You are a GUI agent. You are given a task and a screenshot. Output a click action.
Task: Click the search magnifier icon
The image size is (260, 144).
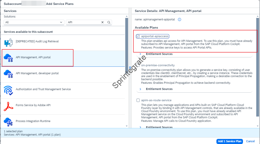tap(109, 22)
